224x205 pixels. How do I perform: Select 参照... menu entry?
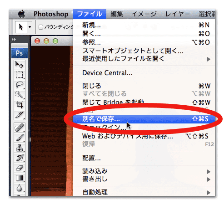click(144, 42)
